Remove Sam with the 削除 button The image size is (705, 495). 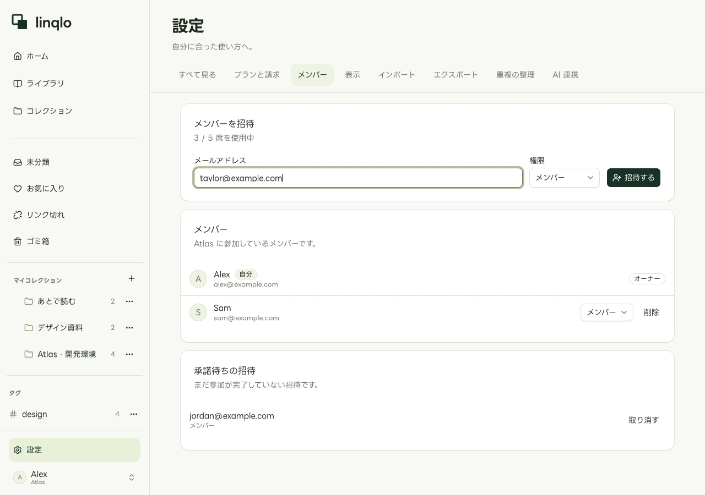point(652,312)
